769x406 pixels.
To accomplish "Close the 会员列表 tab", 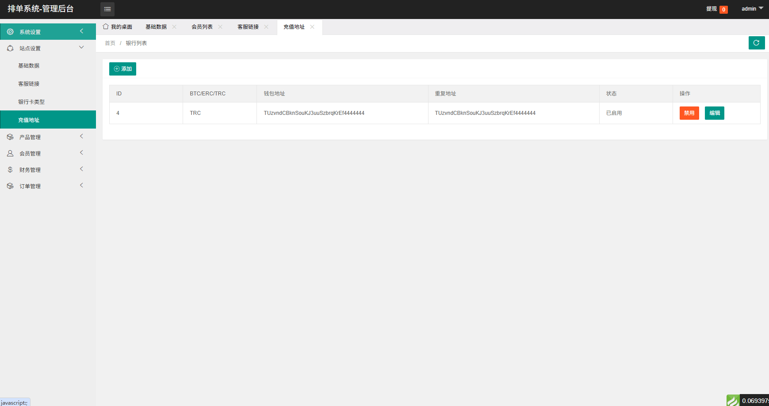I will [220, 27].
